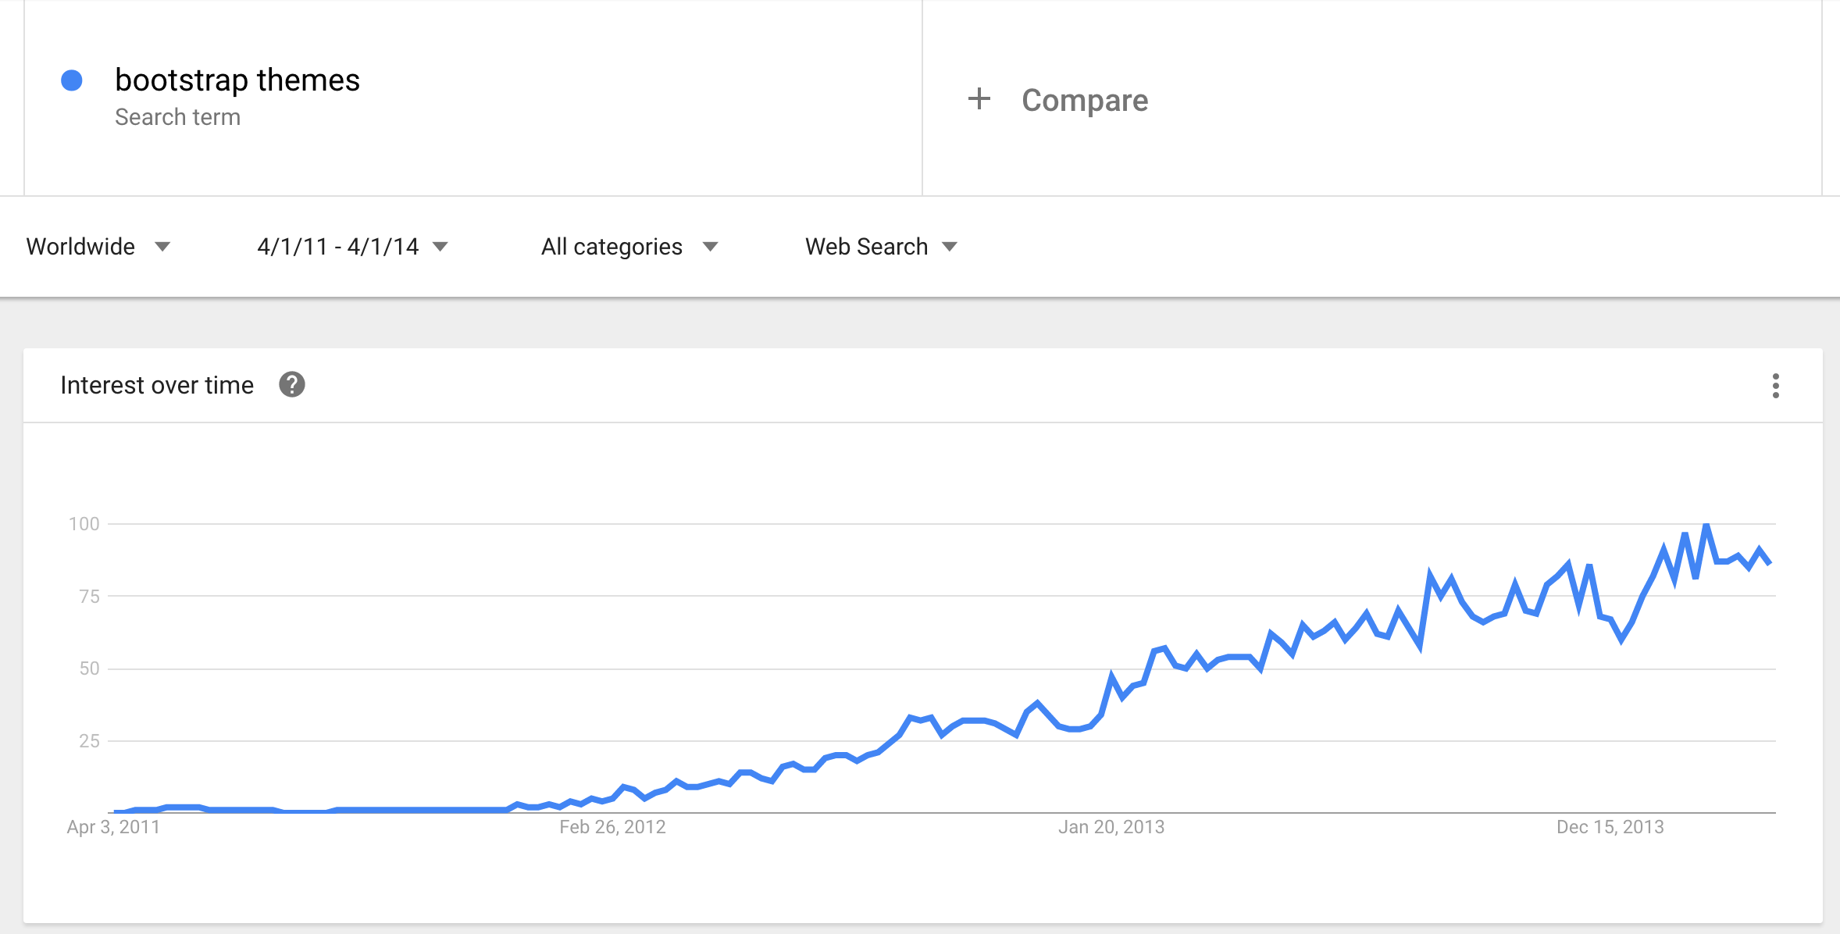1840x934 pixels.
Task: Click the Dec 15, 2013 axis label
Action: tap(1610, 827)
